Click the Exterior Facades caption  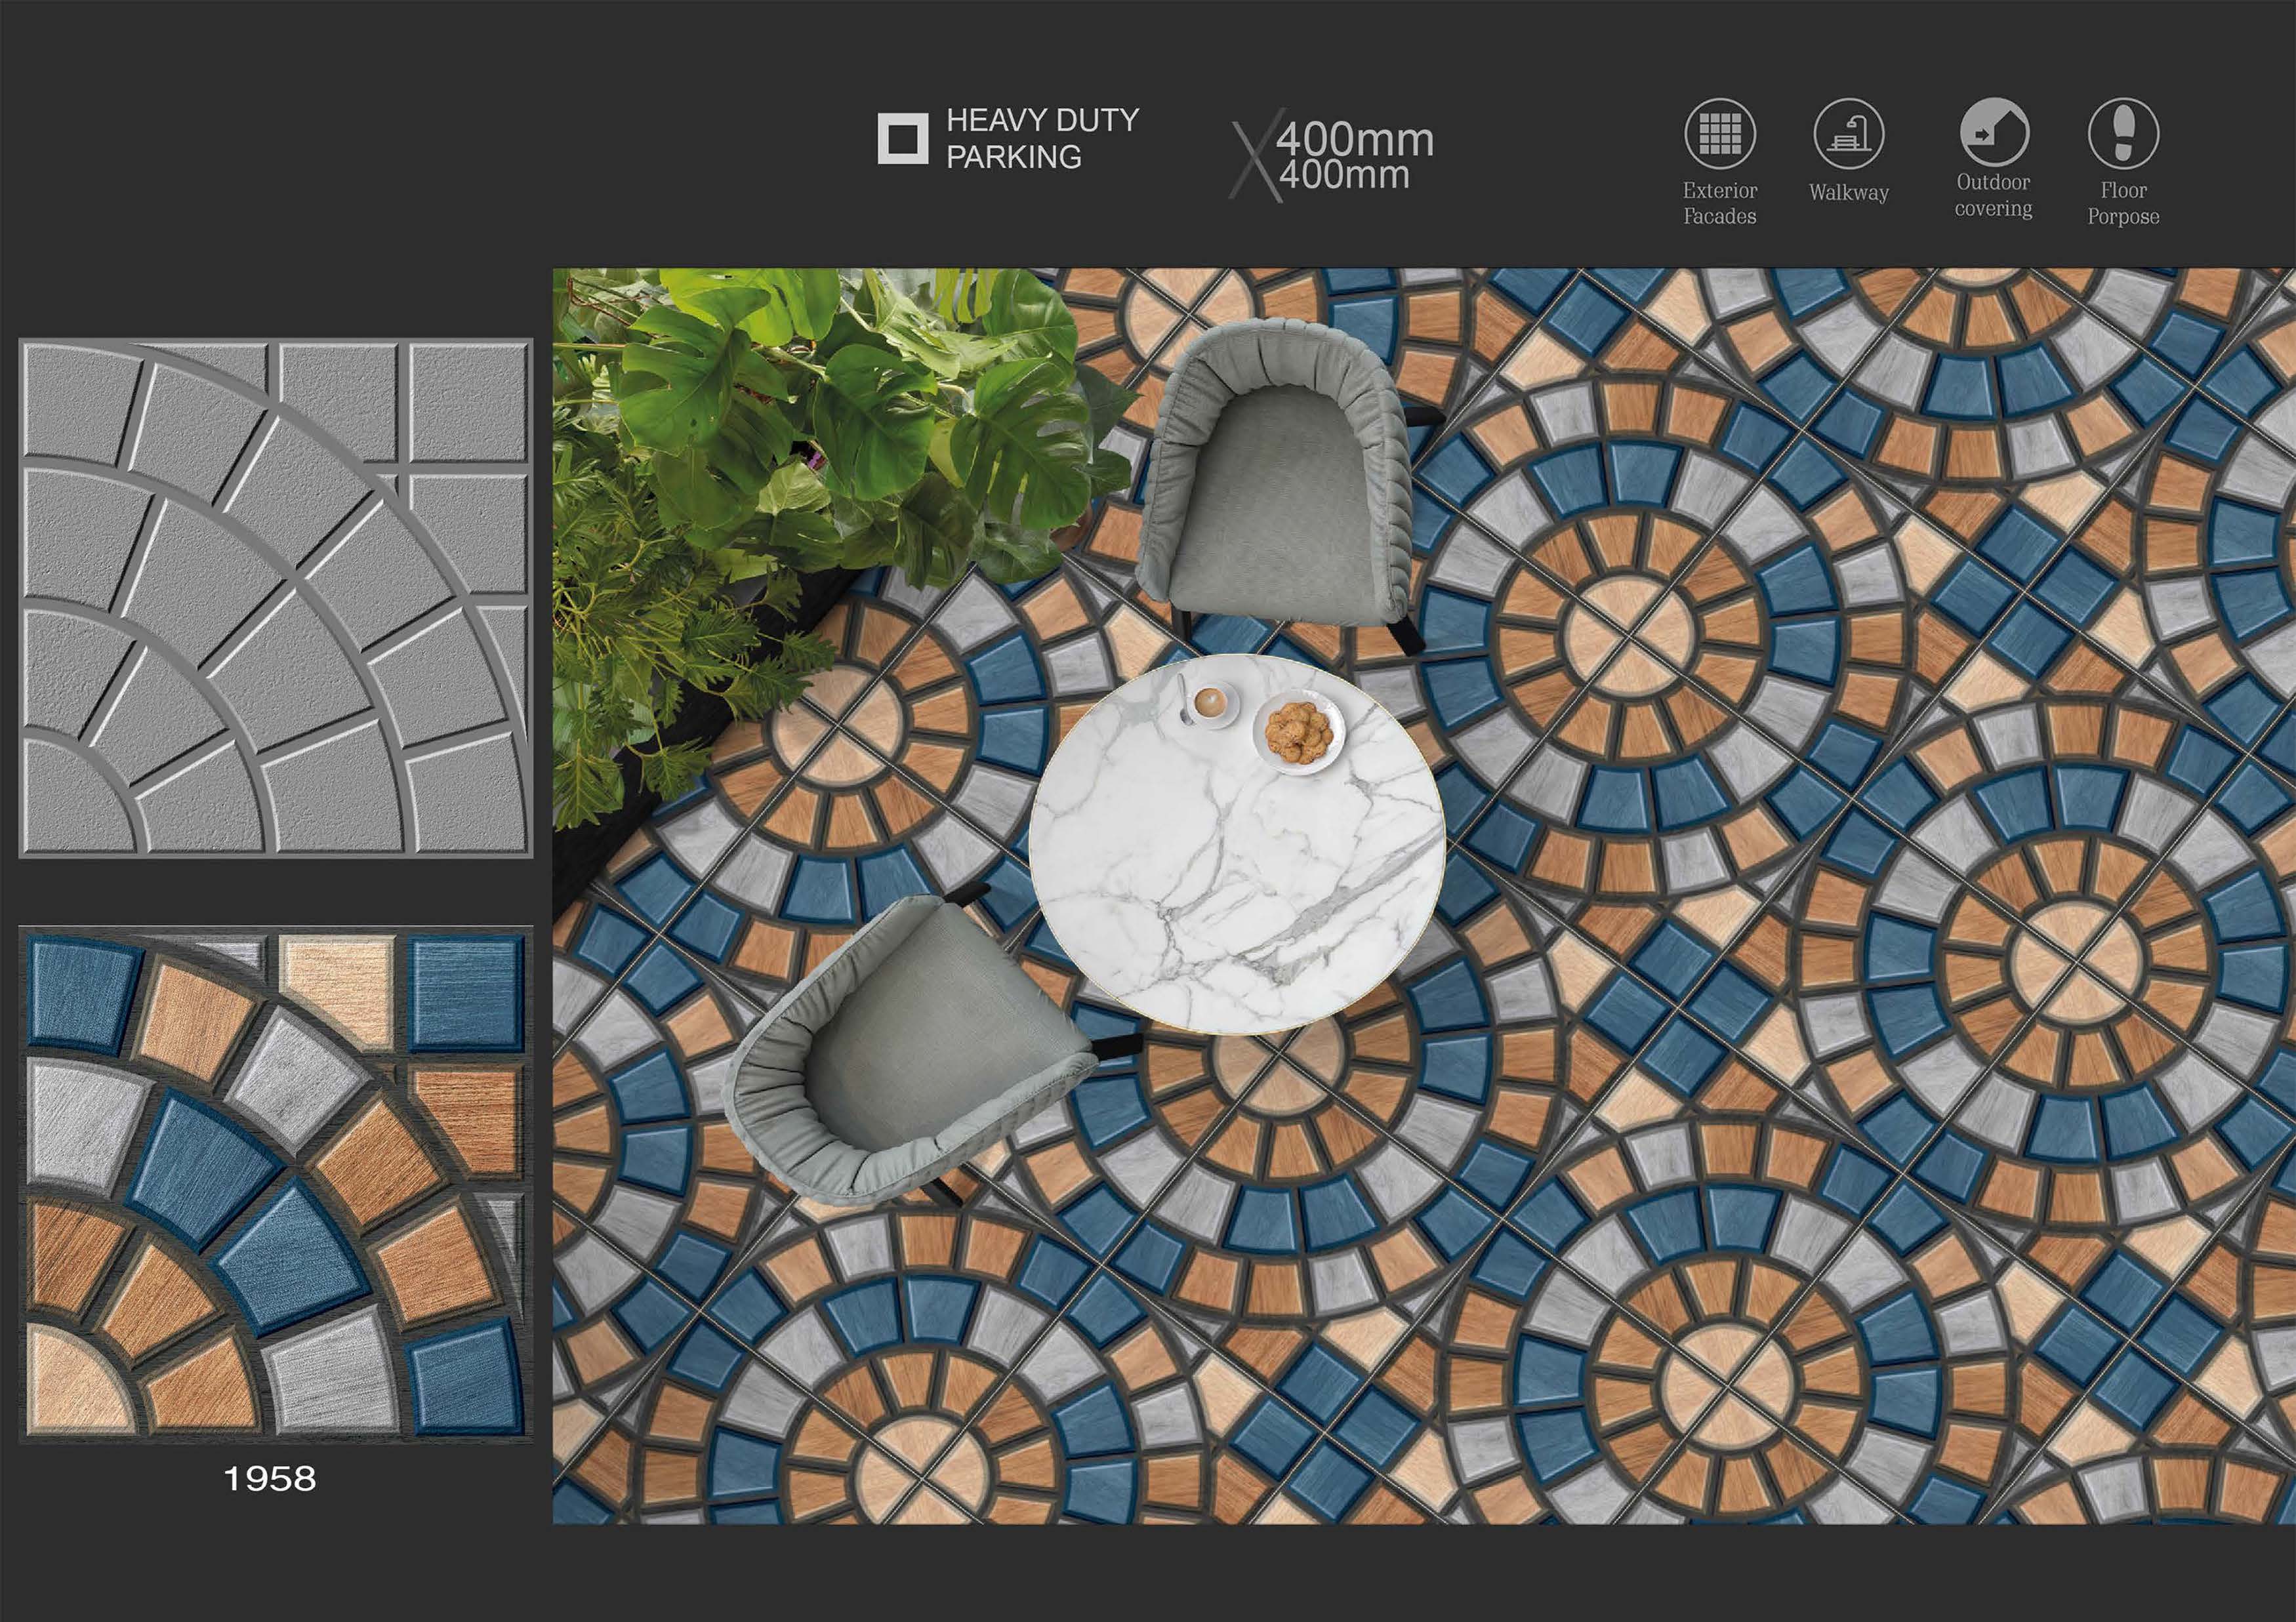click(1720, 203)
